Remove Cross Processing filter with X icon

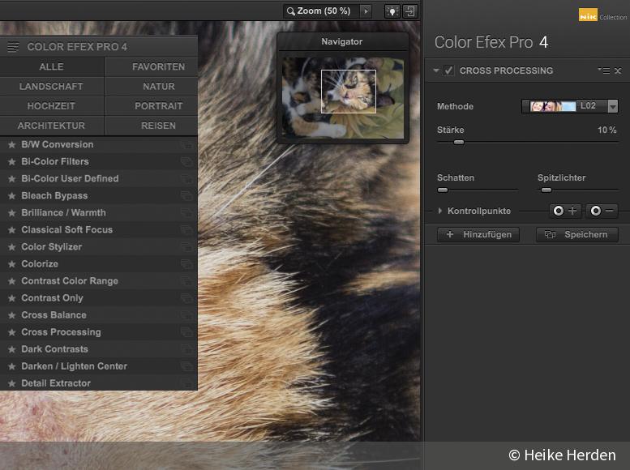(x=618, y=71)
